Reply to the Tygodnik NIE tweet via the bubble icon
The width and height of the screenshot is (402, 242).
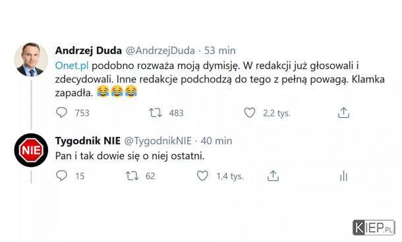pos(61,176)
